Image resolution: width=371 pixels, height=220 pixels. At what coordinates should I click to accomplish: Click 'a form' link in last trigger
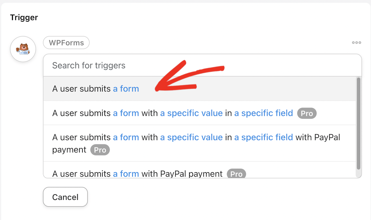[126, 173]
